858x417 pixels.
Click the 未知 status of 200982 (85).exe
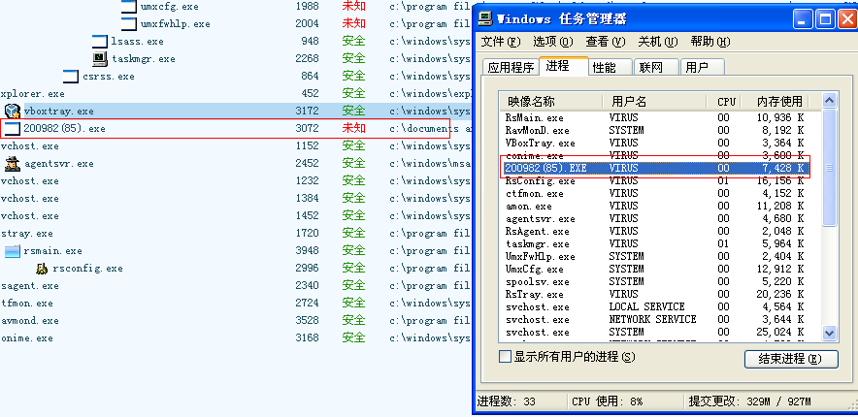353,128
